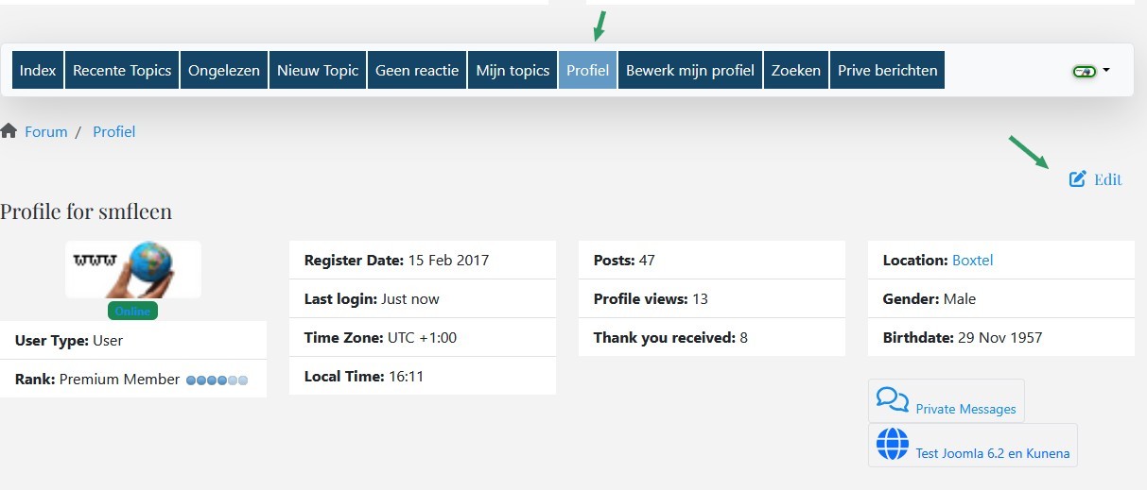This screenshot has width=1147, height=490.
Task: Select the Ongelezen menu item
Action: coord(224,70)
